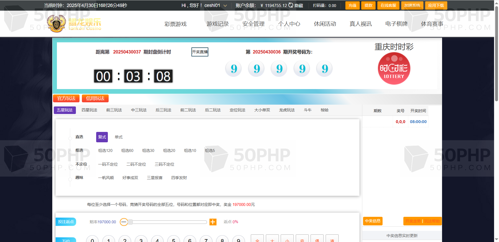Select 单式 bet mode

[x=119, y=137]
